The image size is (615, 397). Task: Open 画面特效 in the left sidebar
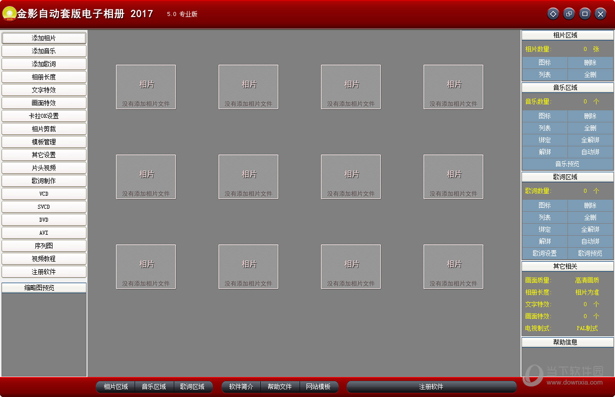(44, 103)
